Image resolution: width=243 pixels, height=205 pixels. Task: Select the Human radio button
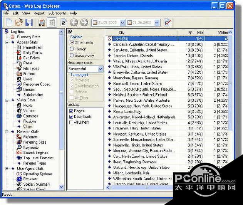point(72,49)
